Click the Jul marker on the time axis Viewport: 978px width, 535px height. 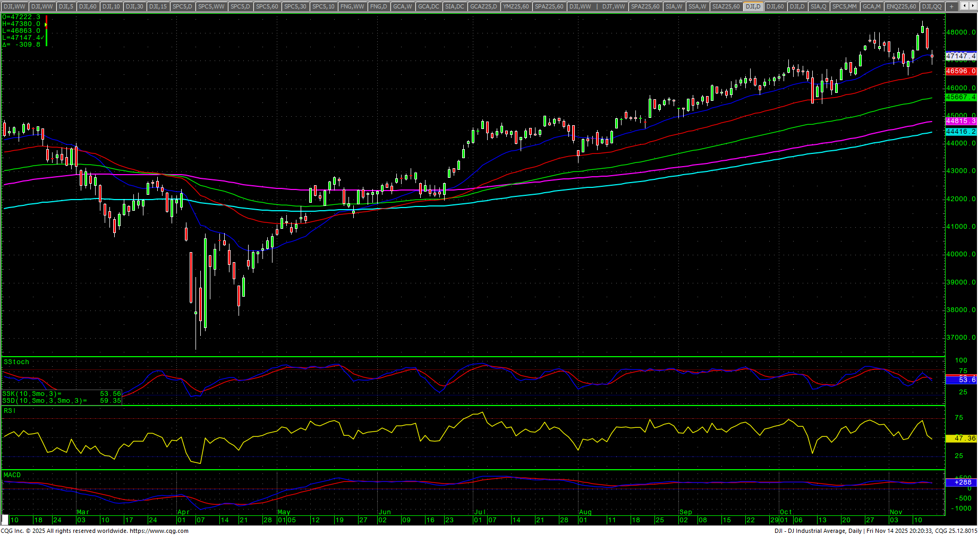click(480, 512)
